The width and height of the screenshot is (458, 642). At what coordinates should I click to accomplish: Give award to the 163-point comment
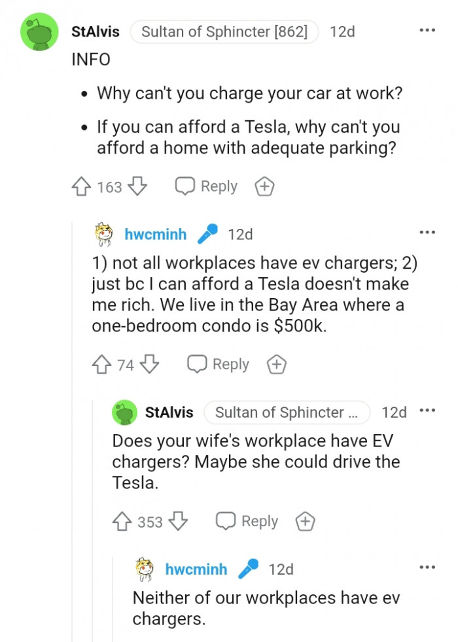click(x=264, y=187)
